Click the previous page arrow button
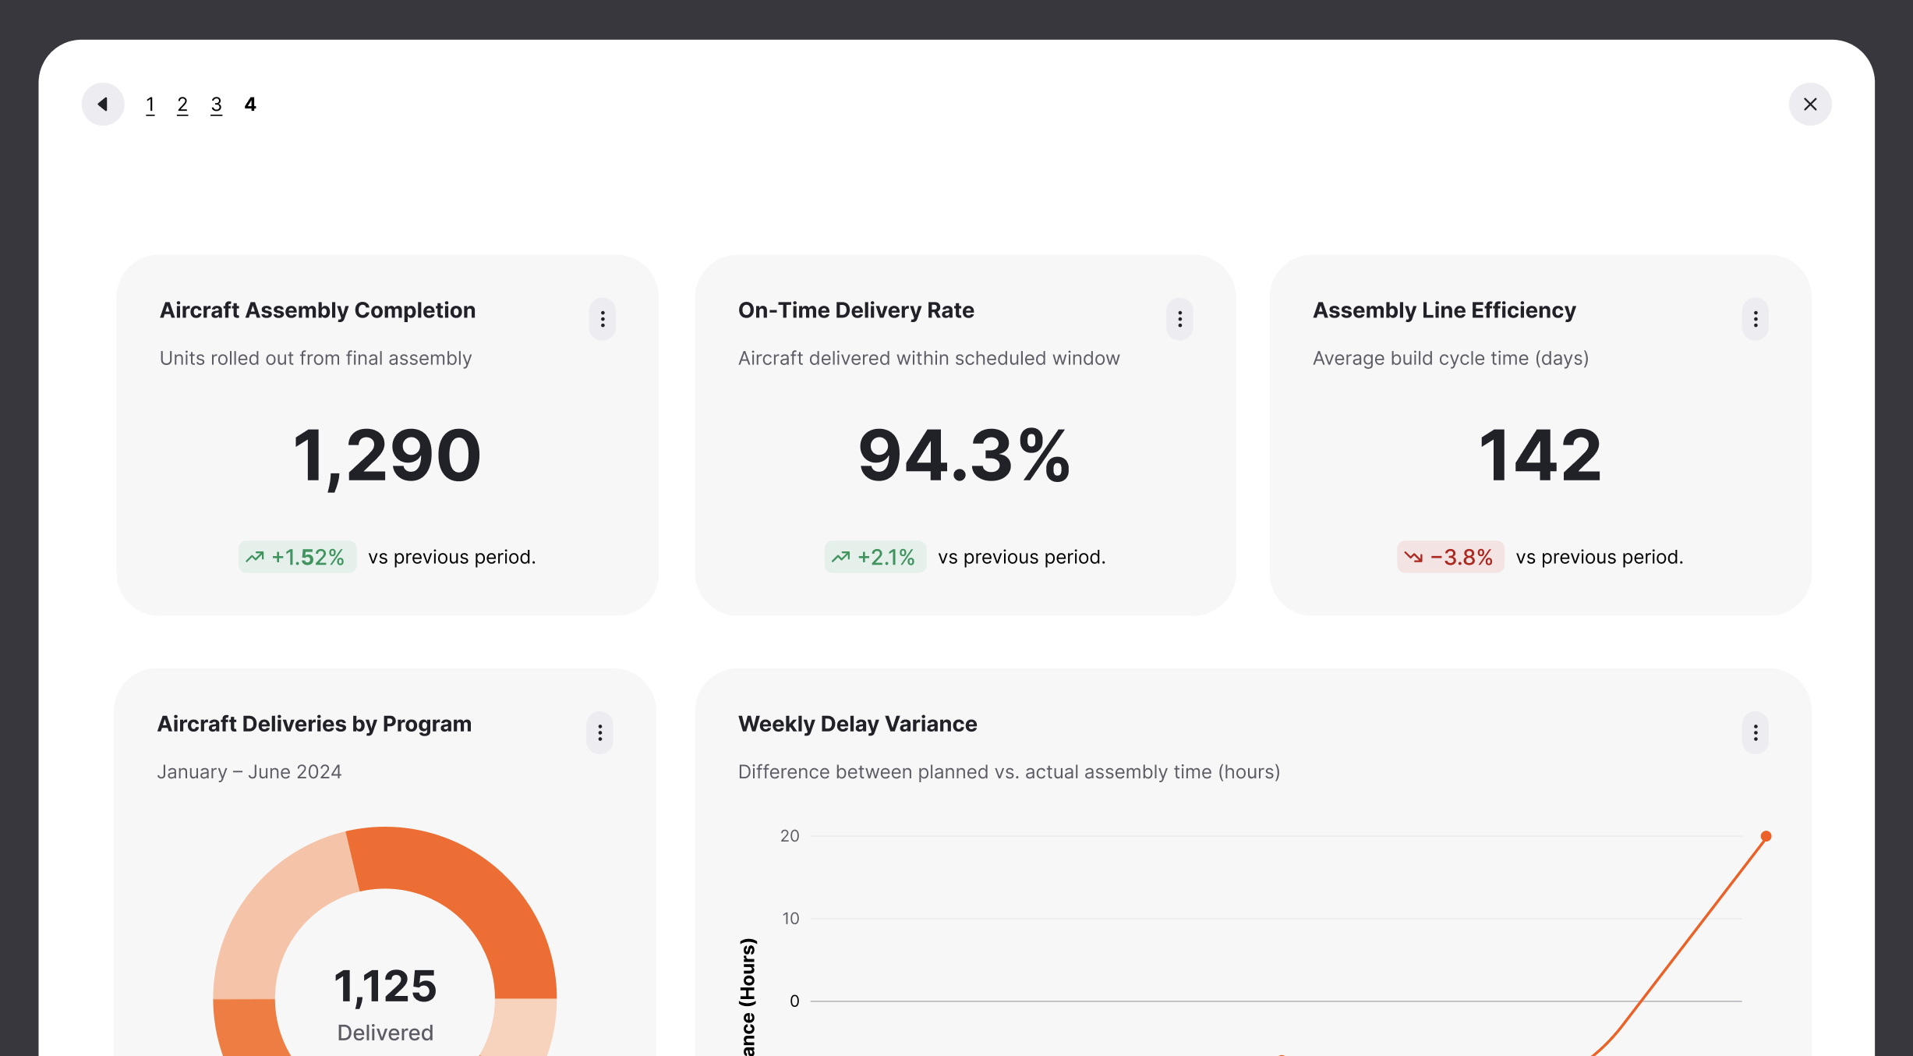Viewport: 1913px width, 1056px height. 103,104
